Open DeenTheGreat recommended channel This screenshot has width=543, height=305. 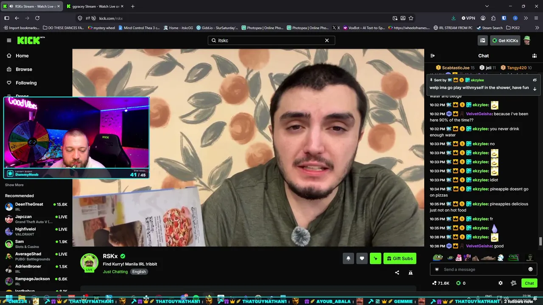click(x=36, y=206)
